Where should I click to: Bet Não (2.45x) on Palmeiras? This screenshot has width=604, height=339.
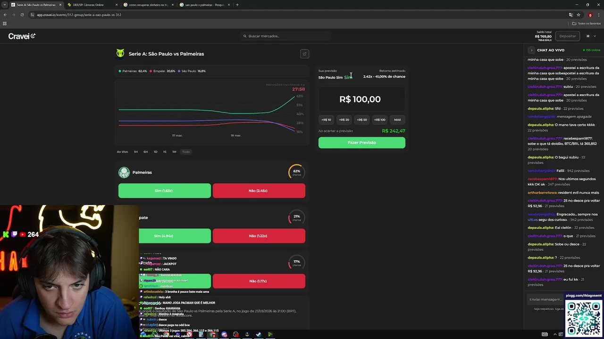259,191
